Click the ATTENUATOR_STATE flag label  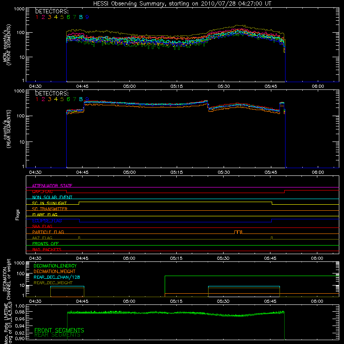[x=52, y=186]
